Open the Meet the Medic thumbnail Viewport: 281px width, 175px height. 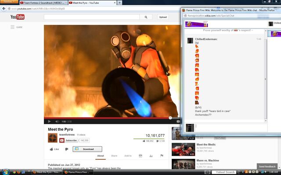[184, 150]
